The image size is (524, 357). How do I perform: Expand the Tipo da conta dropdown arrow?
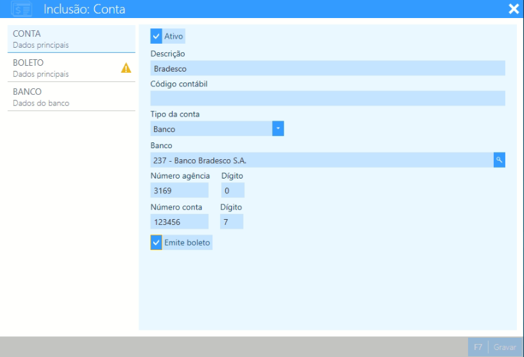[x=278, y=128]
